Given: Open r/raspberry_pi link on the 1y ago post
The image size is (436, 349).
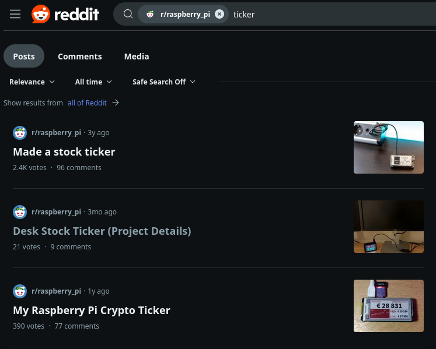Looking at the screenshot, I should [56, 291].
